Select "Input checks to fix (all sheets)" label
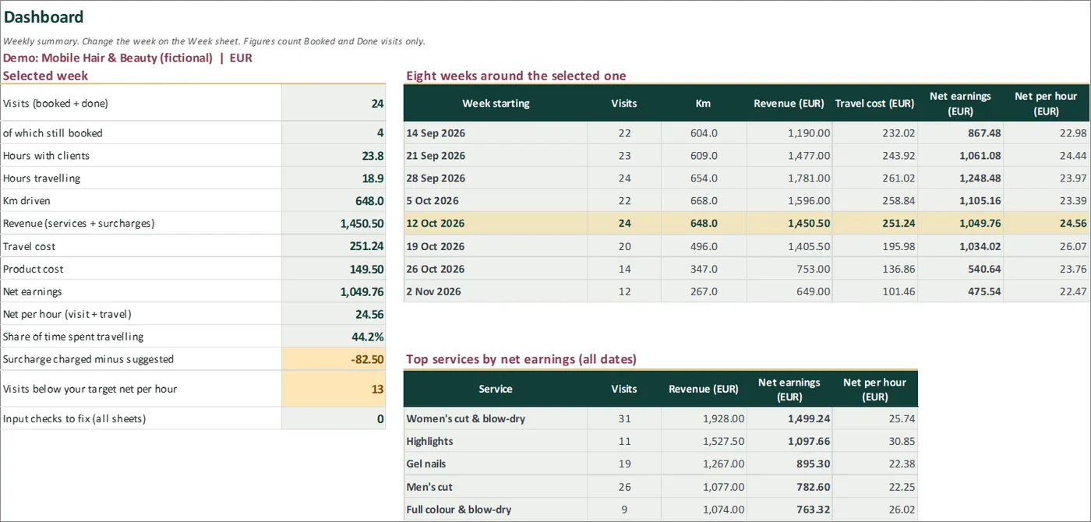Image resolution: width=1091 pixels, height=522 pixels. coord(75,418)
